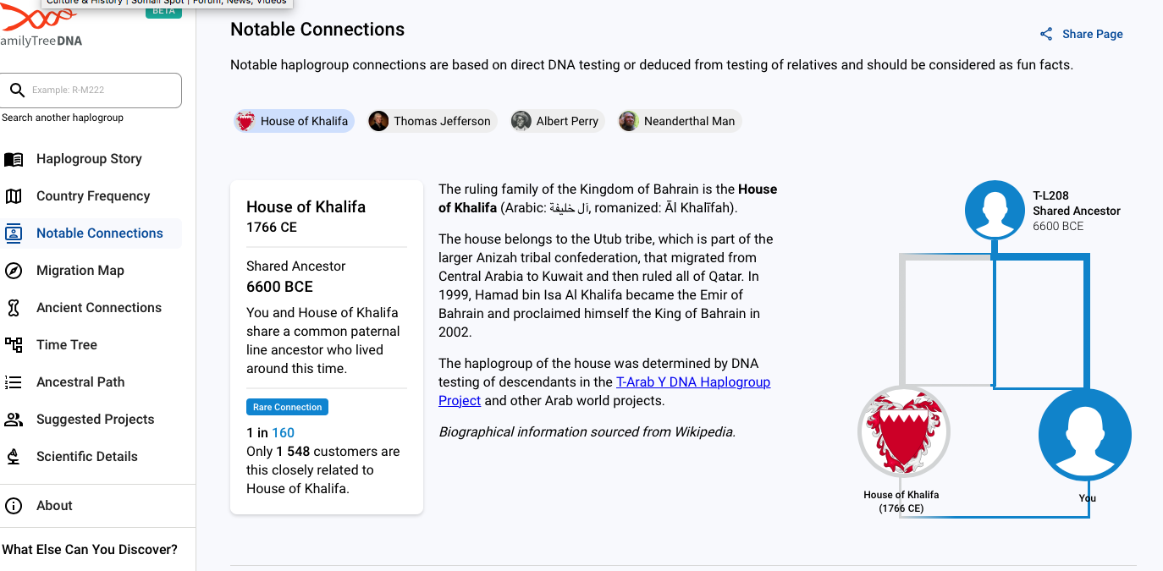
Task: Click the House of Khalifa crest in diagram
Action: 904,431
